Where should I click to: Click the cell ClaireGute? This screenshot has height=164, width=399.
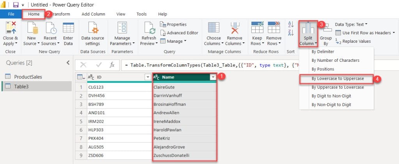click(184, 87)
